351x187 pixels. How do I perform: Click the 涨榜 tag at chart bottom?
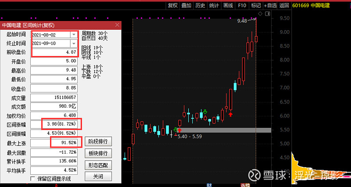(245, 185)
